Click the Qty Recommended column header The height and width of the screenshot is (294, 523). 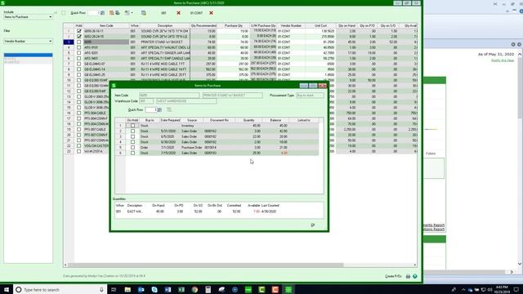click(x=203, y=25)
